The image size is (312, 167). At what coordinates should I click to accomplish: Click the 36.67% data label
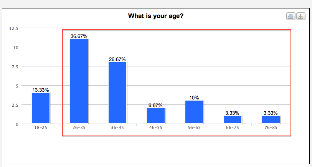[79, 36]
